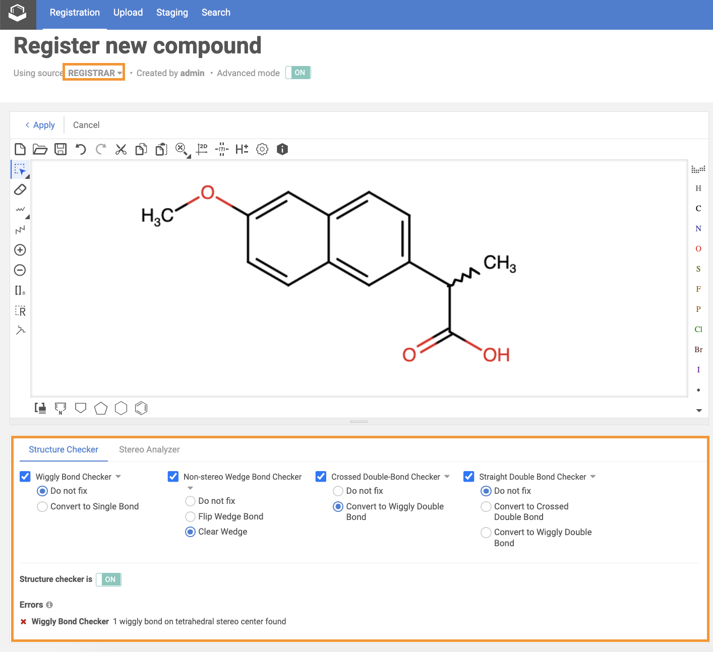The height and width of the screenshot is (652, 713).
Task: Cancel the compound registration
Action: point(86,125)
